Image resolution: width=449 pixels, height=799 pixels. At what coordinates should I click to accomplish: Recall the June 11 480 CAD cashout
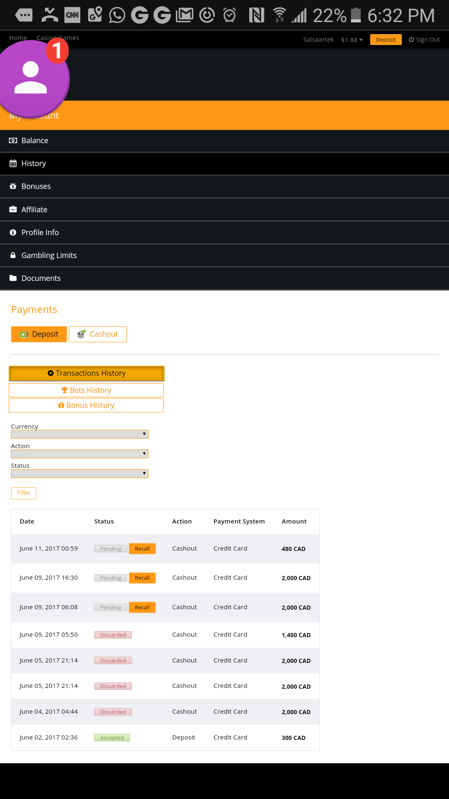tap(142, 549)
